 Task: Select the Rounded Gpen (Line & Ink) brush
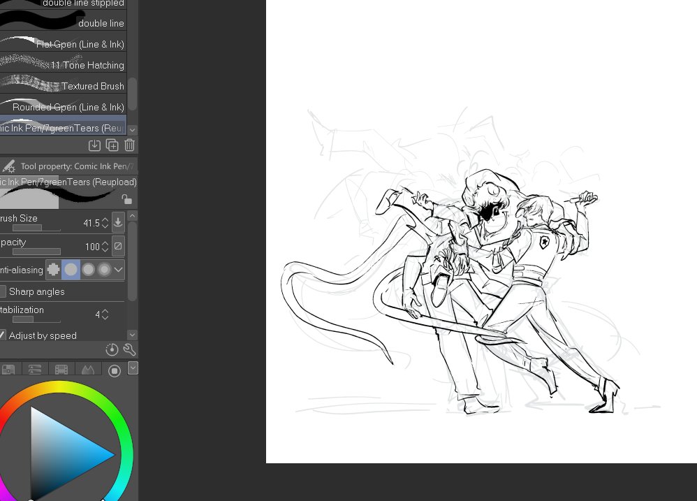click(x=63, y=106)
